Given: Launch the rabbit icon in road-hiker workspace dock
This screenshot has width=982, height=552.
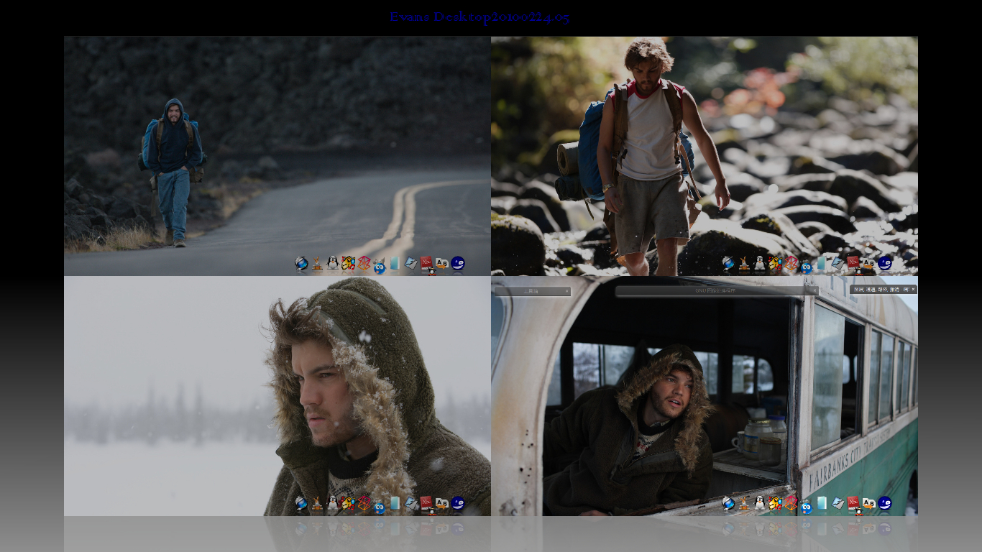Looking at the screenshot, I should pos(317,264).
